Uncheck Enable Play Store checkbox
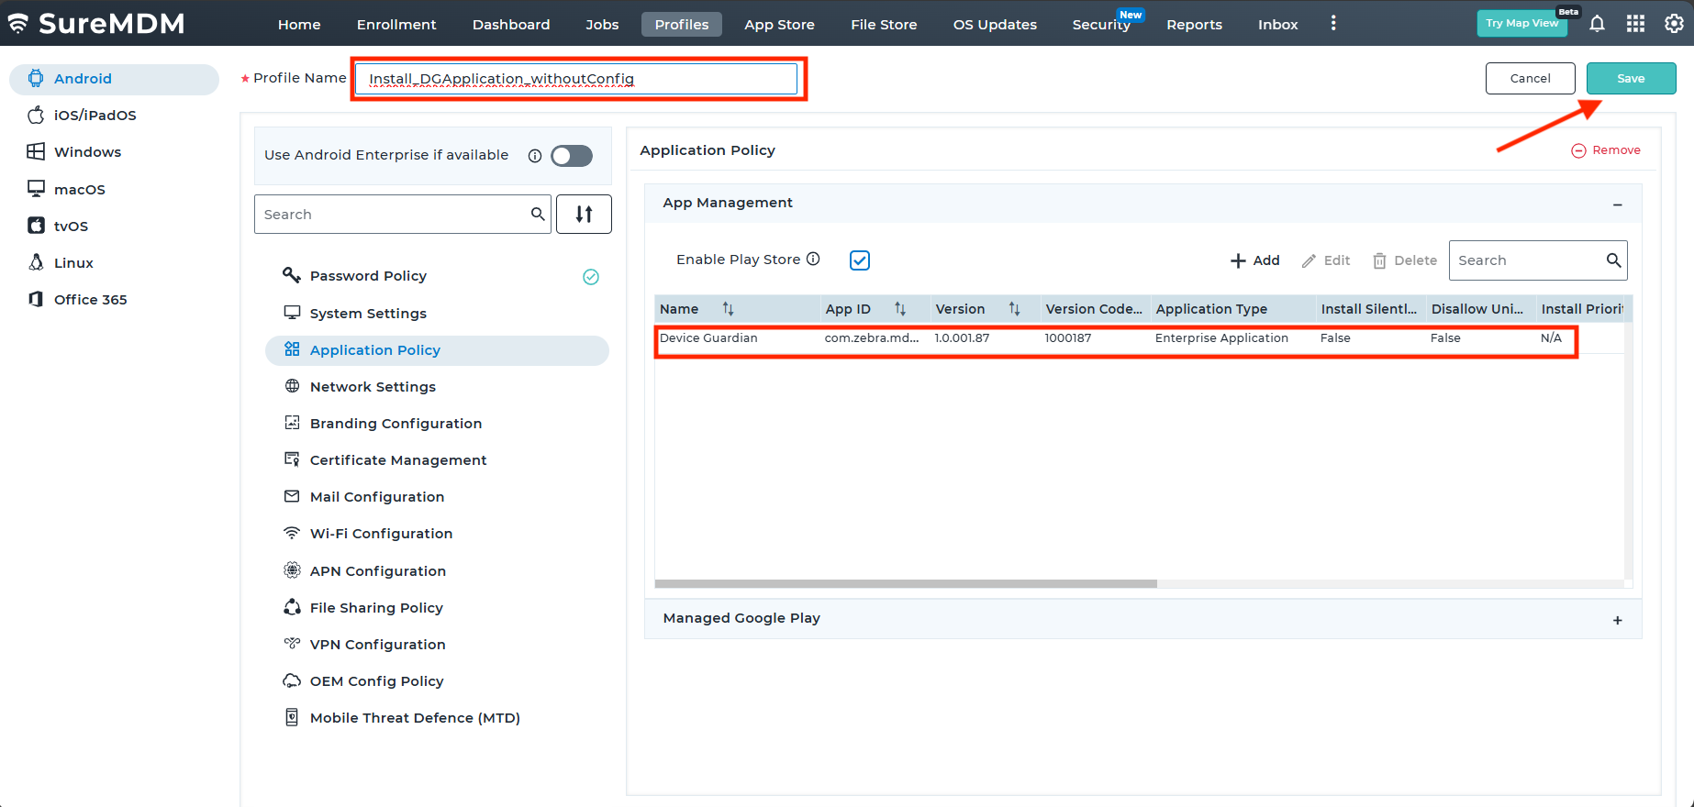This screenshot has height=807, width=1694. click(860, 260)
